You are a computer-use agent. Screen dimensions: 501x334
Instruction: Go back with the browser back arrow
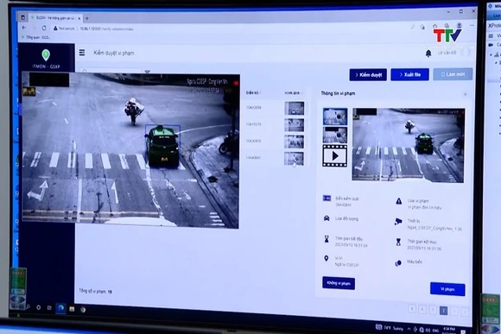(x=24, y=28)
